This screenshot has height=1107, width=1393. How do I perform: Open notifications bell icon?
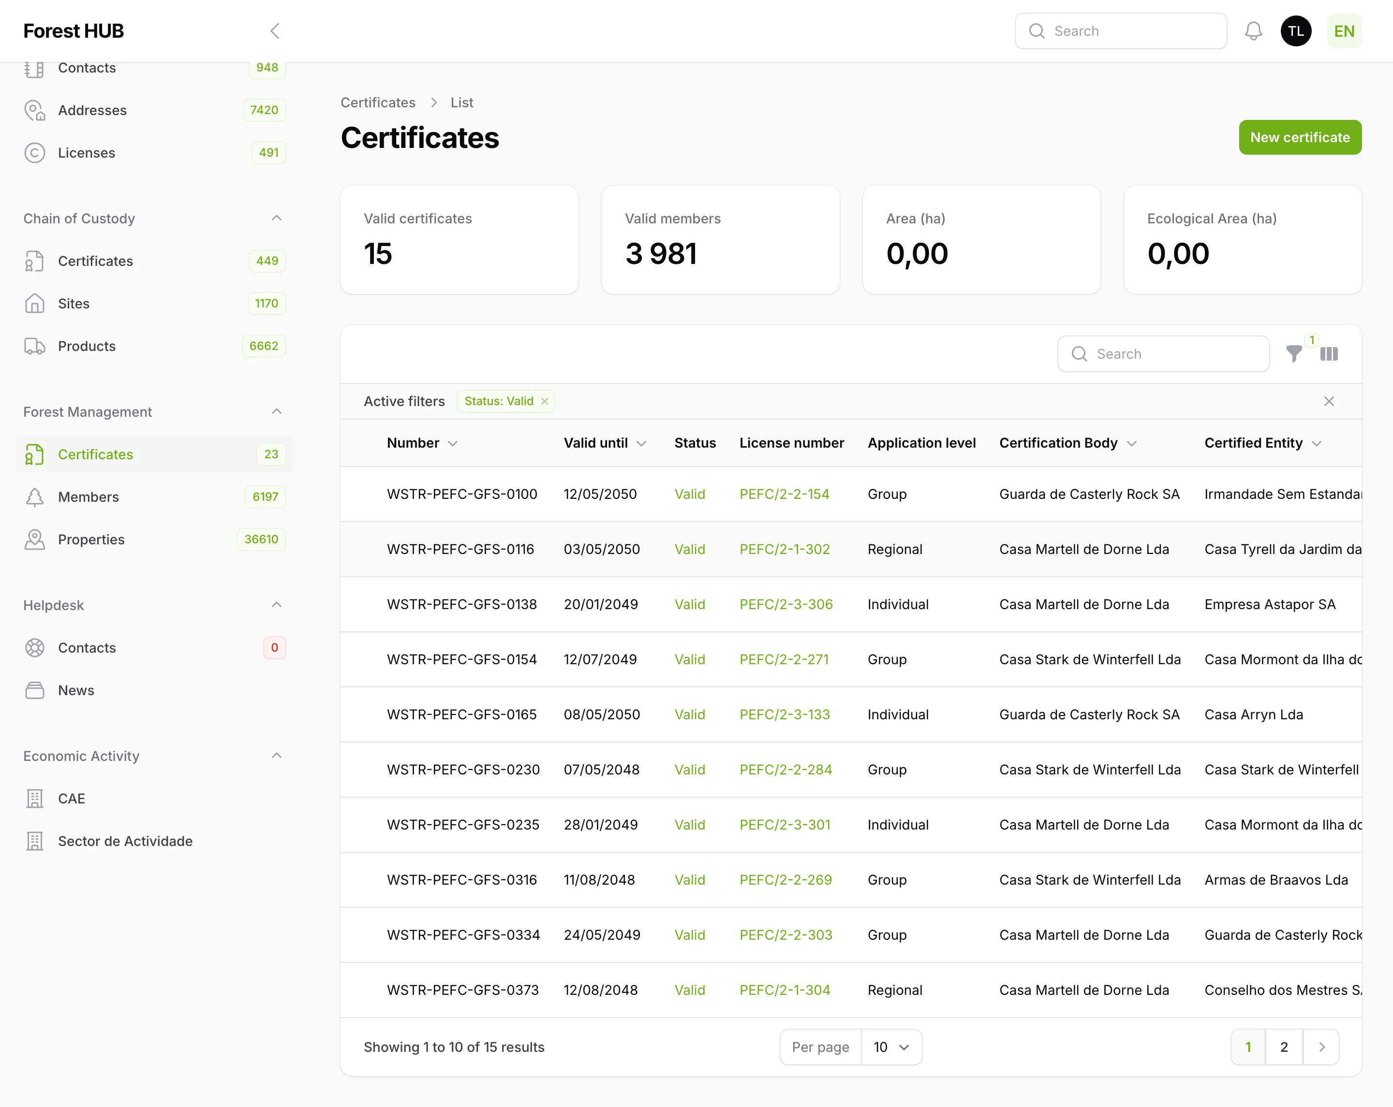(x=1253, y=31)
